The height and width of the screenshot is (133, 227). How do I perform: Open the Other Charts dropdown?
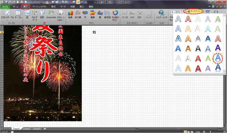click(x=115, y=15)
